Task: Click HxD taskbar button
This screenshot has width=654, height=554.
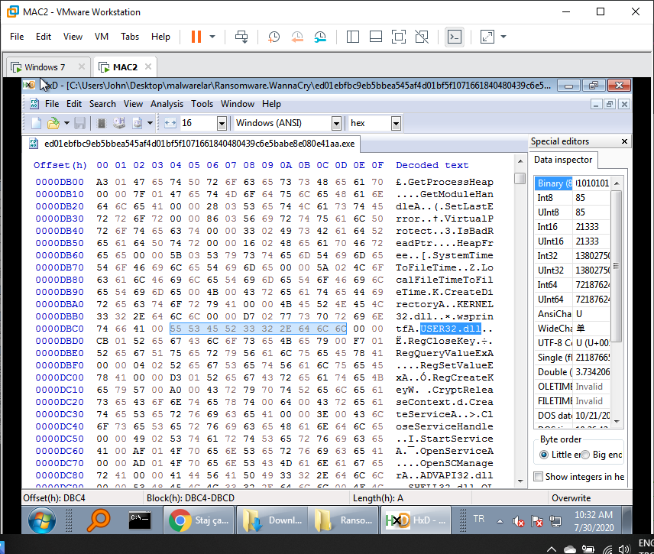Action: [x=416, y=520]
